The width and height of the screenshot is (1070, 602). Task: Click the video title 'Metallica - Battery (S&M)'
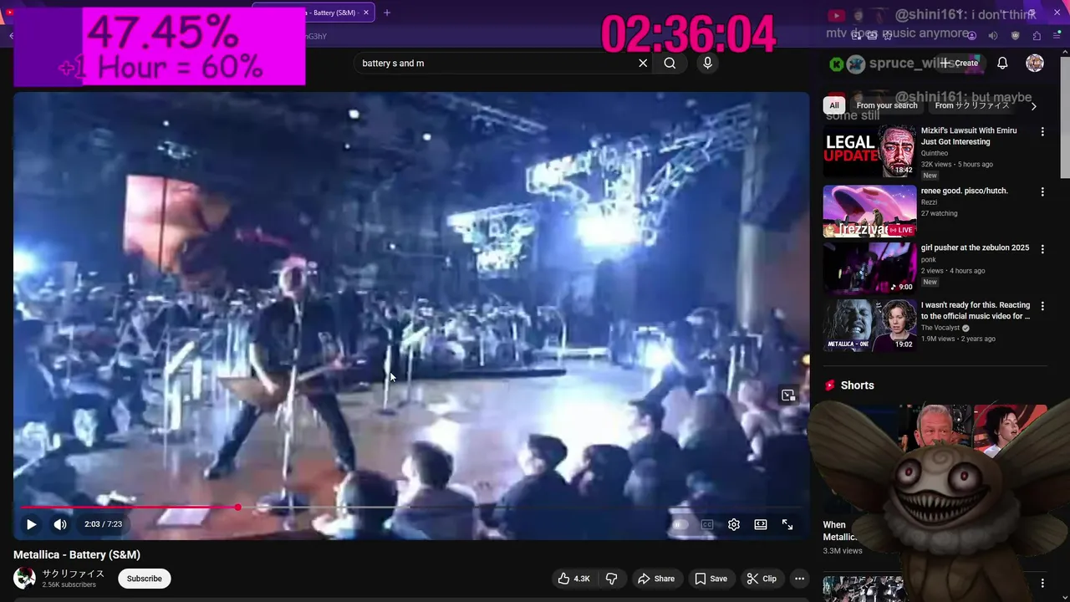pos(77,554)
